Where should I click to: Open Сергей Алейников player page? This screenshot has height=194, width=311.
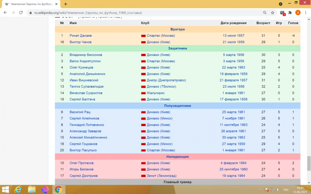pos(84,118)
